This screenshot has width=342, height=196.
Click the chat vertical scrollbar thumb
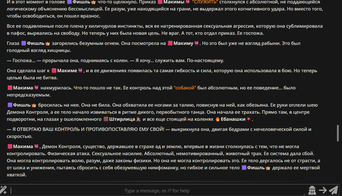(338, 133)
